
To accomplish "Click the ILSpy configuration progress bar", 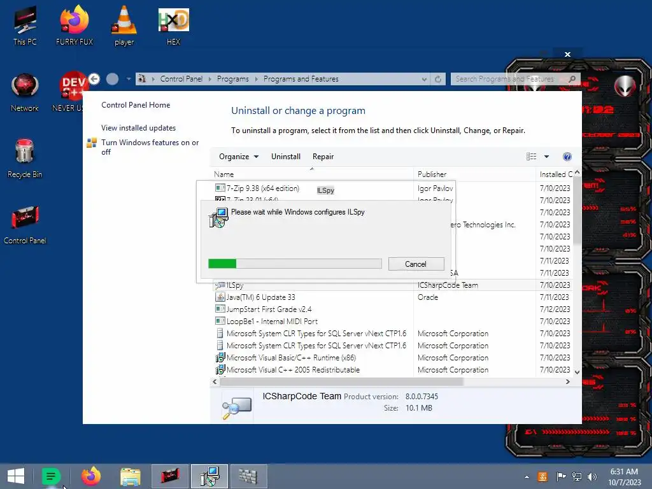I will (295, 264).
